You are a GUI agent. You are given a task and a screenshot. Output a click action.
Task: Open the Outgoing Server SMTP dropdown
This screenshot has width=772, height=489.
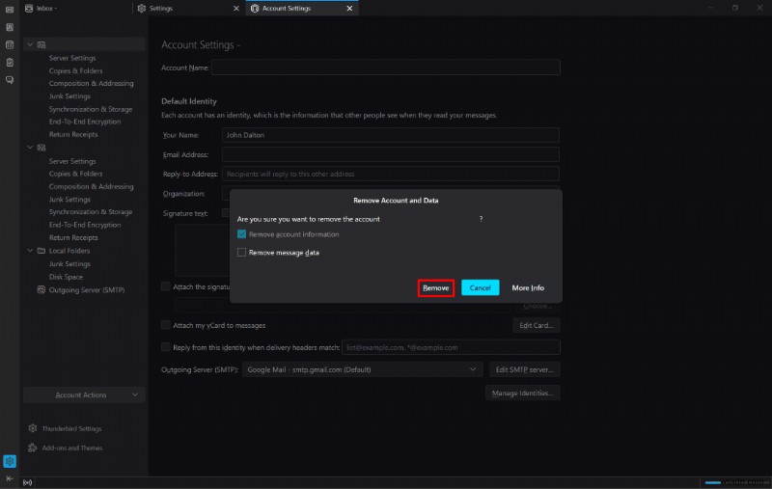(x=361, y=369)
